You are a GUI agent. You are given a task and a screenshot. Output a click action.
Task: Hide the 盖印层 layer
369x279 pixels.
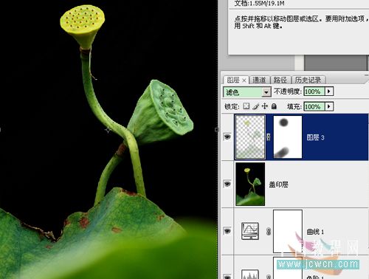[x=227, y=184]
